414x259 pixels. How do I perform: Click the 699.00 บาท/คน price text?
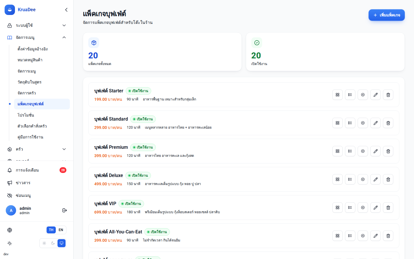(108, 212)
